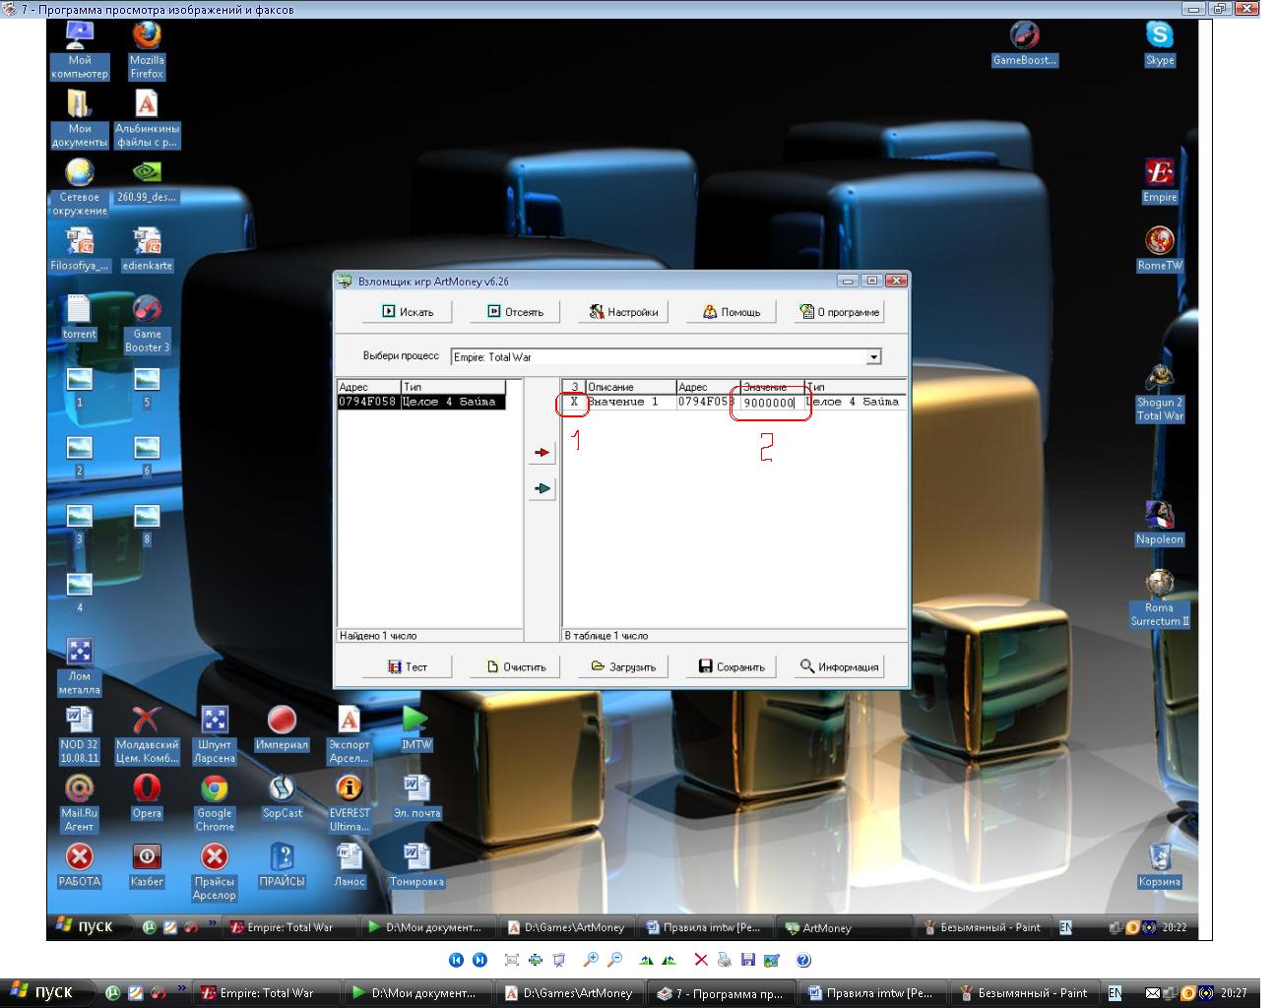Image resolution: width=1276 pixels, height=1008 pixels.
Task: Advance to the next image
Action: click(479, 960)
